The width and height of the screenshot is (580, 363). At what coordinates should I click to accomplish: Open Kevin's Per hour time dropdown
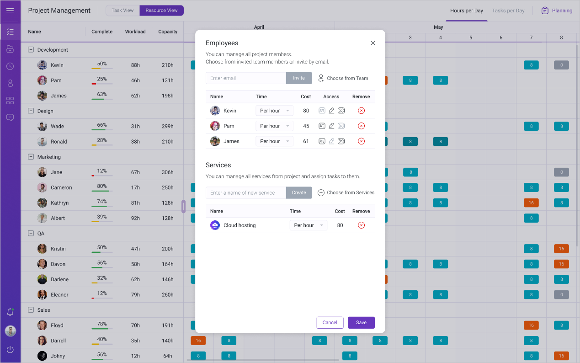[274, 111]
